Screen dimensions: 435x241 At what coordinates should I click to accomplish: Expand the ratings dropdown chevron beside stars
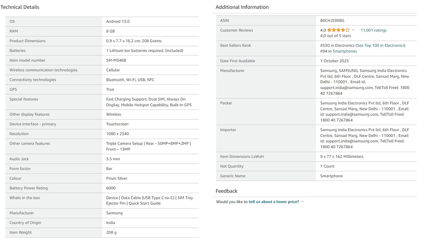(x=353, y=30)
